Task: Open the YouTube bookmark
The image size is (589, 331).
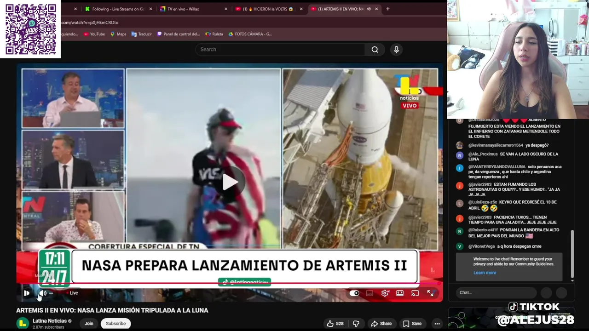Action: pyautogui.click(x=94, y=34)
